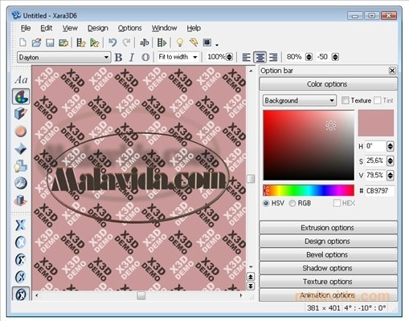Click the current color preview swatch
This screenshot has height=321, width=409.
[376, 123]
